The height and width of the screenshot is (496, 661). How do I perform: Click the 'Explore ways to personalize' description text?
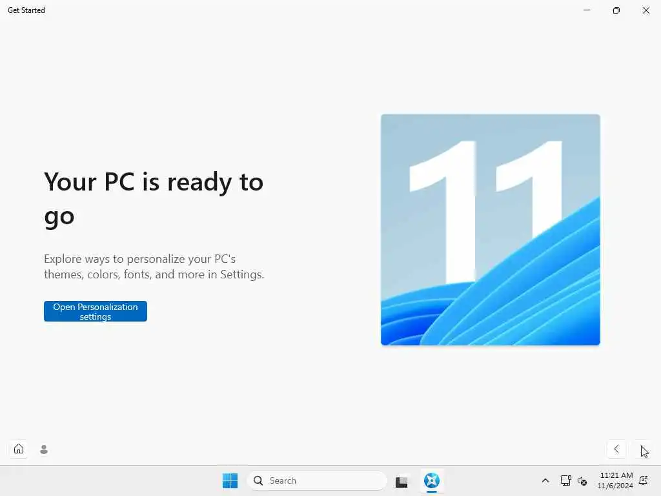[154, 267]
